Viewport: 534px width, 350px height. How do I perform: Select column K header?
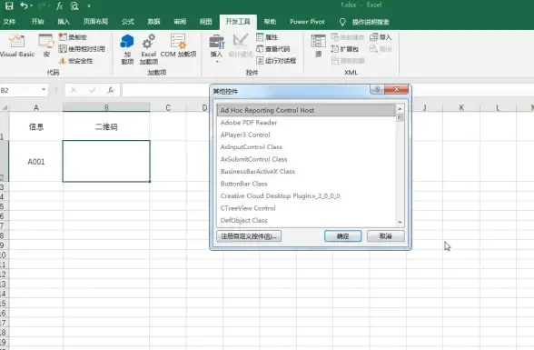(461, 107)
